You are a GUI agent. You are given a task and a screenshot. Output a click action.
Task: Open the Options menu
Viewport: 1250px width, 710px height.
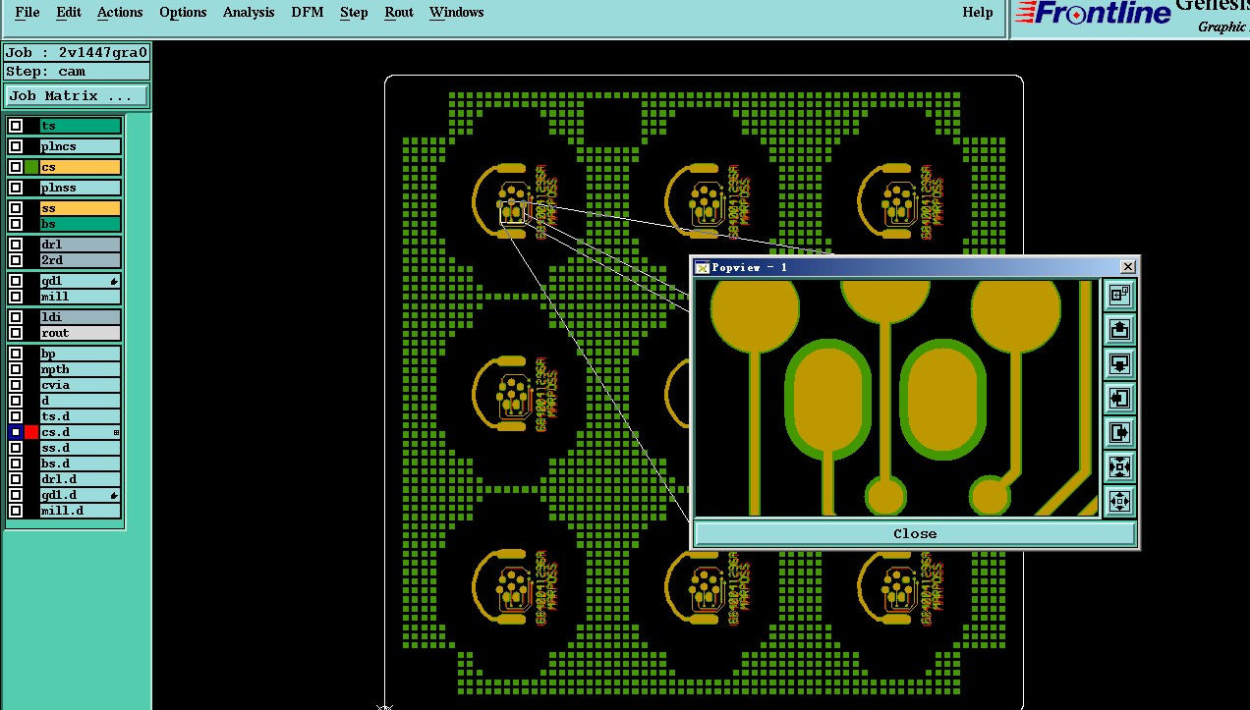pyautogui.click(x=183, y=13)
